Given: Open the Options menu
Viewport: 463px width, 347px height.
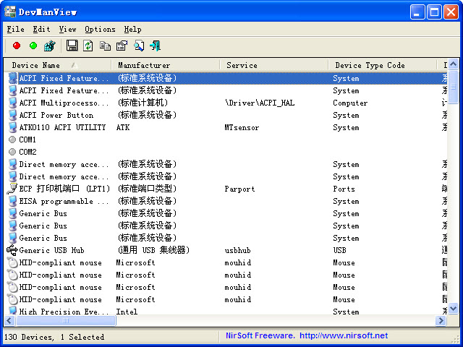Looking at the screenshot, I should pyautogui.click(x=100, y=29).
